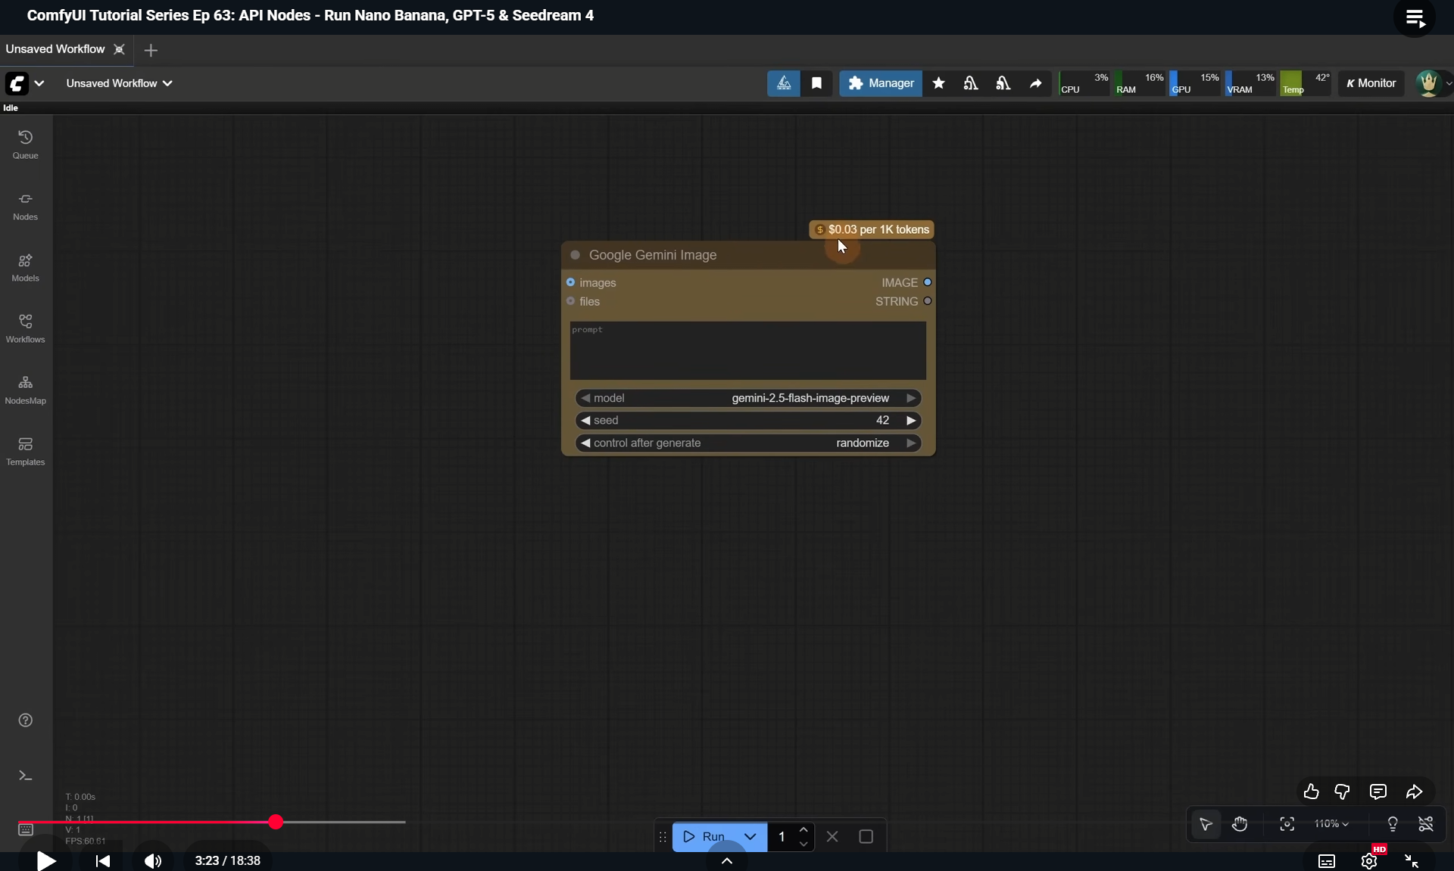Open the Queue history panel
The width and height of the screenshot is (1454, 871).
25,144
